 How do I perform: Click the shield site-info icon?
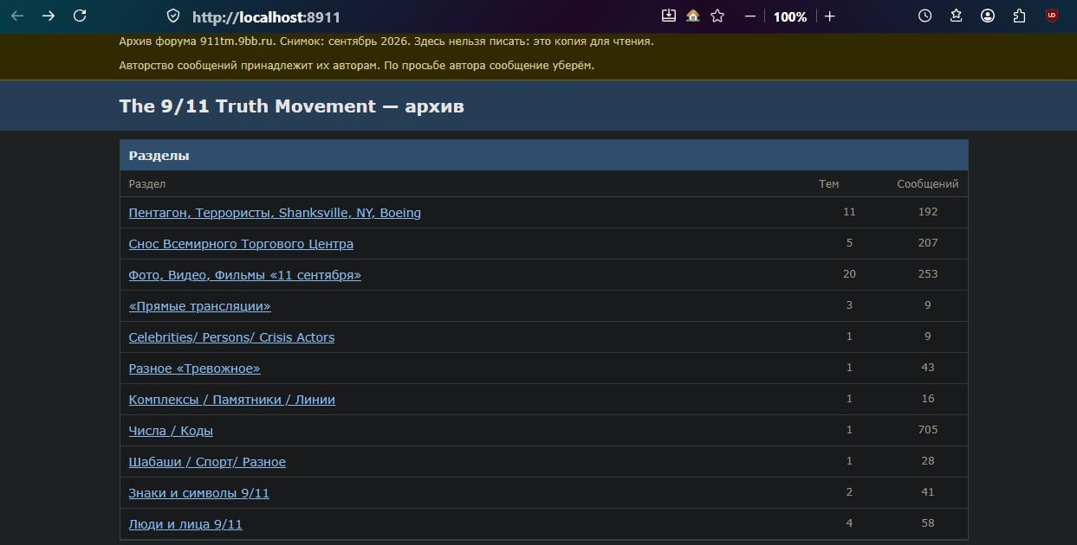[x=173, y=16]
